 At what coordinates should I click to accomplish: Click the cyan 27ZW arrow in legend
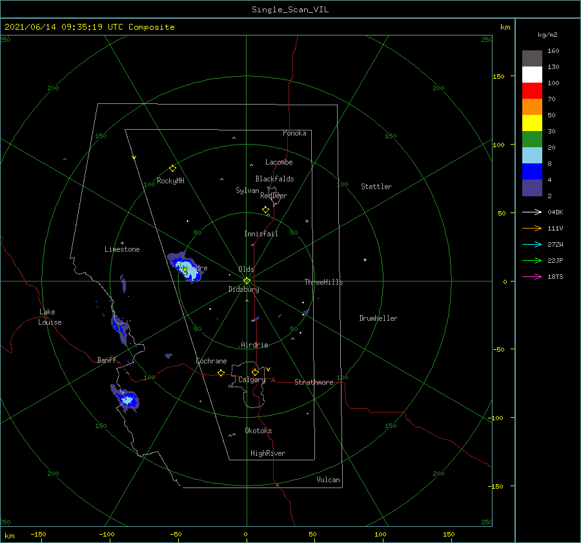[x=532, y=244]
